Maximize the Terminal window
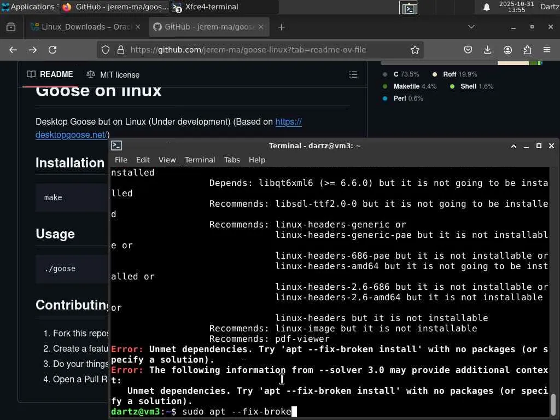 pyautogui.click(x=539, y=145)
